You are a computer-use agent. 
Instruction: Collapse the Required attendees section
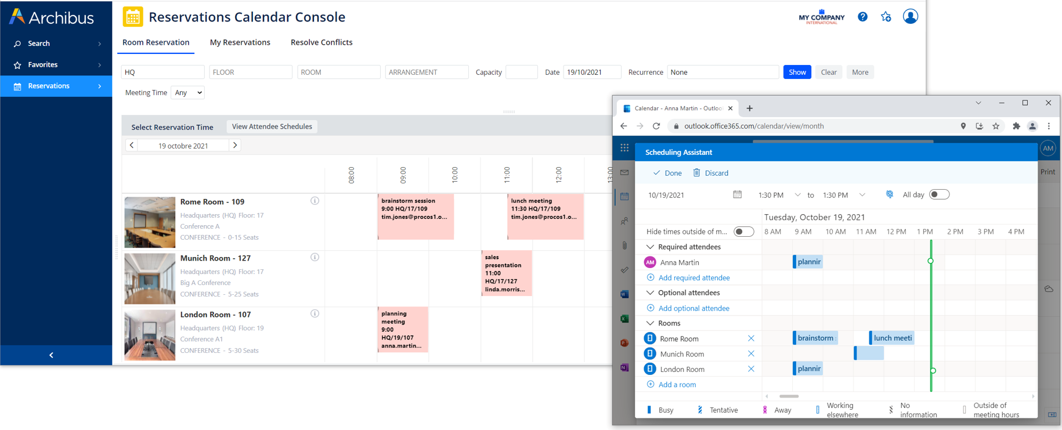click(650, 247)
